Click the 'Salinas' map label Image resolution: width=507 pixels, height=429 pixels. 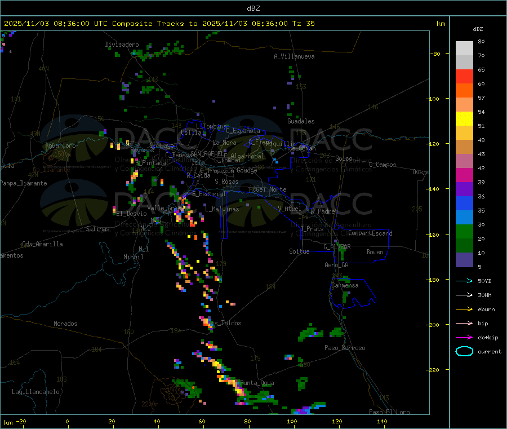pos(97,229)
